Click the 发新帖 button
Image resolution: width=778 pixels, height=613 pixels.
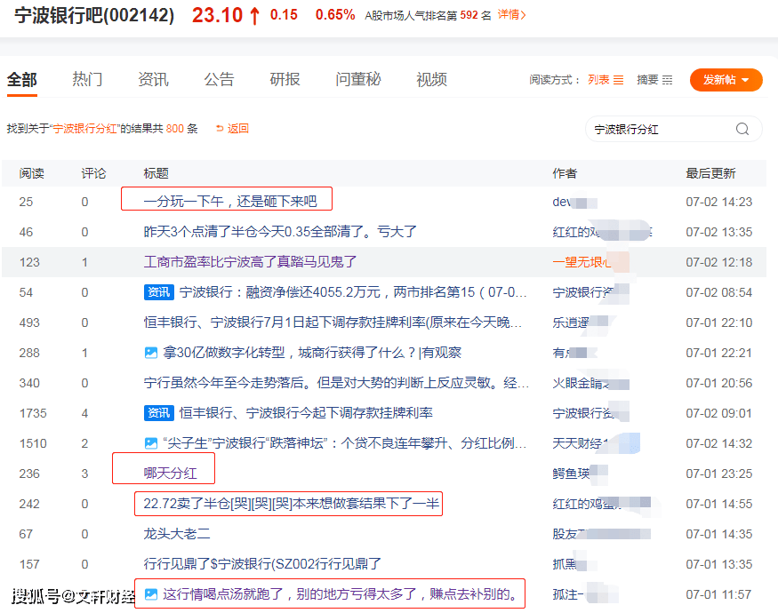tap(726, 80)
